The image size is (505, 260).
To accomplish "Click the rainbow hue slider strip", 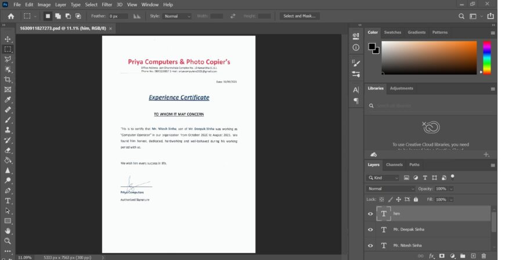I will (487, 57).
